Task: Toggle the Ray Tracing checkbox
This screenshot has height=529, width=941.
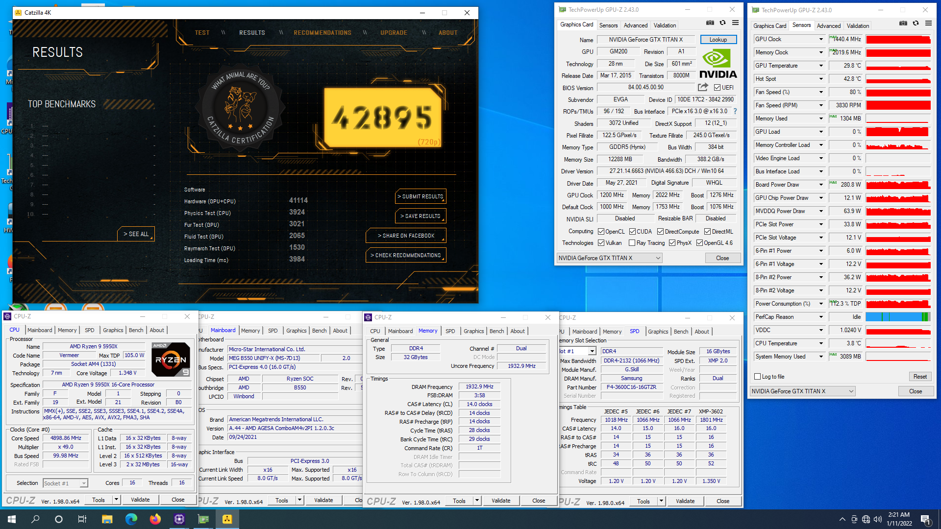Action: tap(632, 243)
